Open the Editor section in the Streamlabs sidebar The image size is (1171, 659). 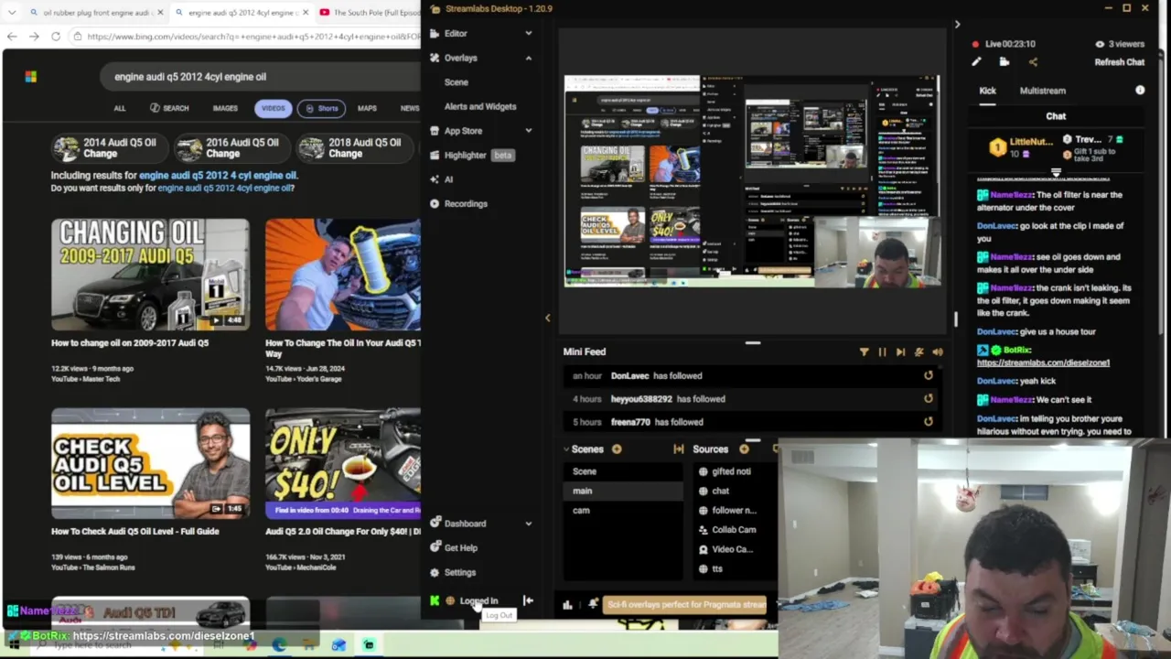coord(456,33)
